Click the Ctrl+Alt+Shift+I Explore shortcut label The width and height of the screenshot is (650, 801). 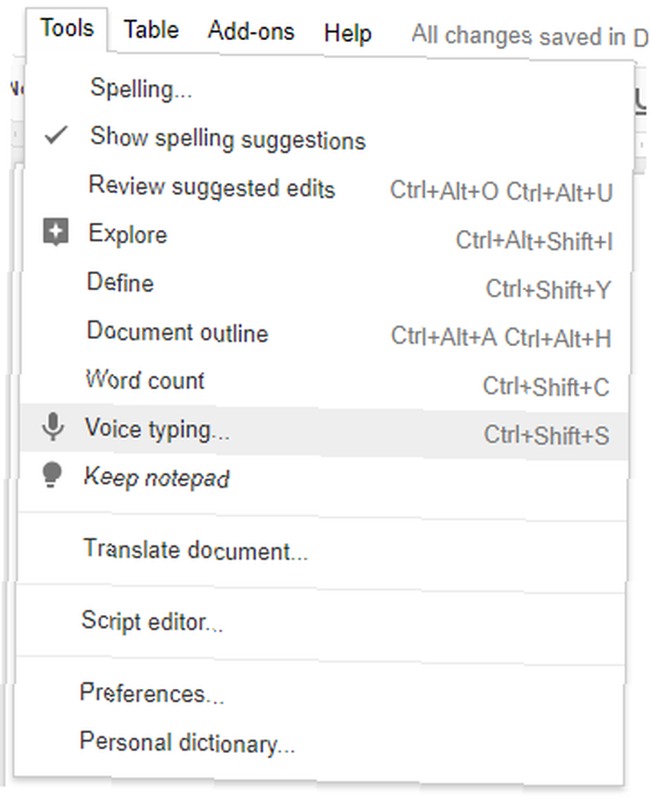point(534,240)
